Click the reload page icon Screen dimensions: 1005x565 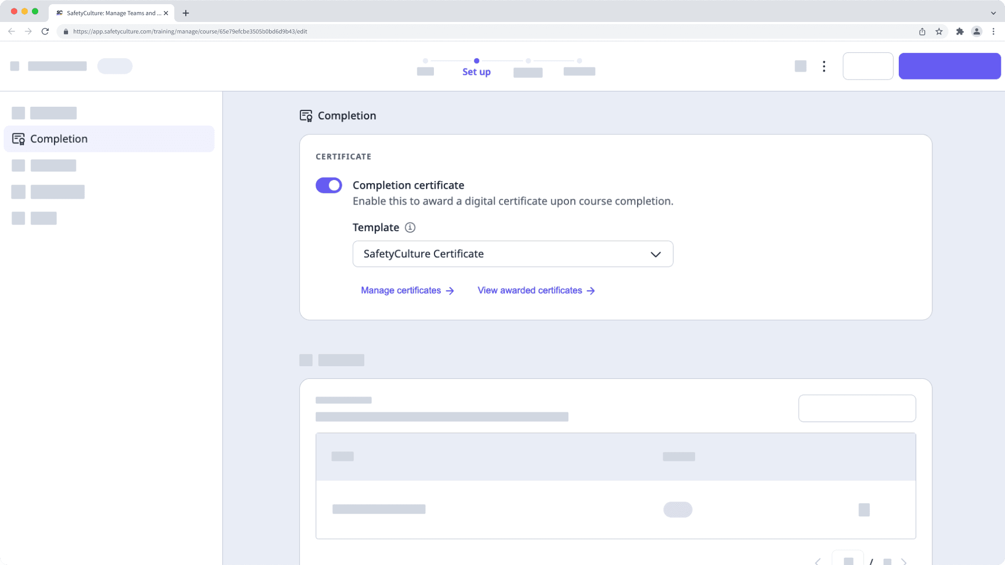point(46,31)
